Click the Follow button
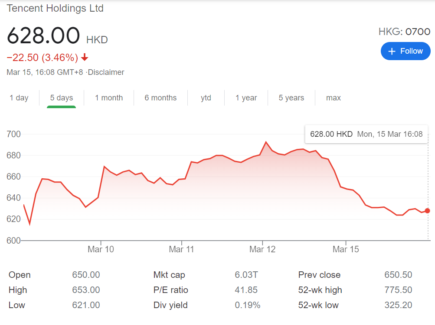435x325 pixels. (x=406, y=51)
